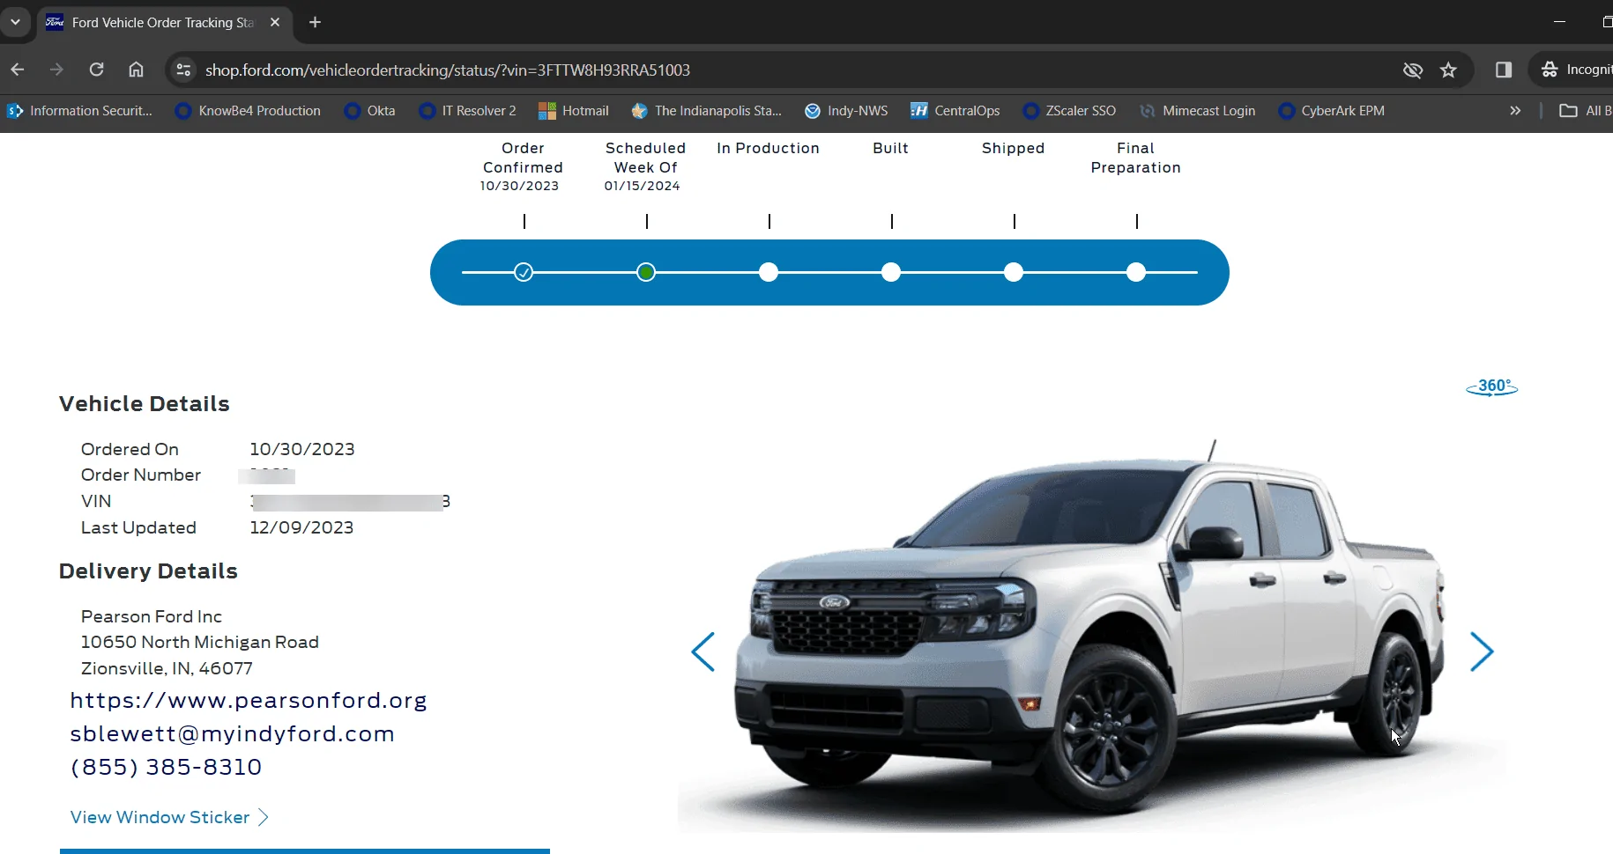Show previous vehicle image with left arrow

pos(702,652)
